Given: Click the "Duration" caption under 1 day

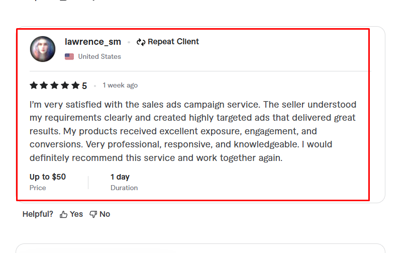Looking at the screenshot, I should click(x=124, y=188).
